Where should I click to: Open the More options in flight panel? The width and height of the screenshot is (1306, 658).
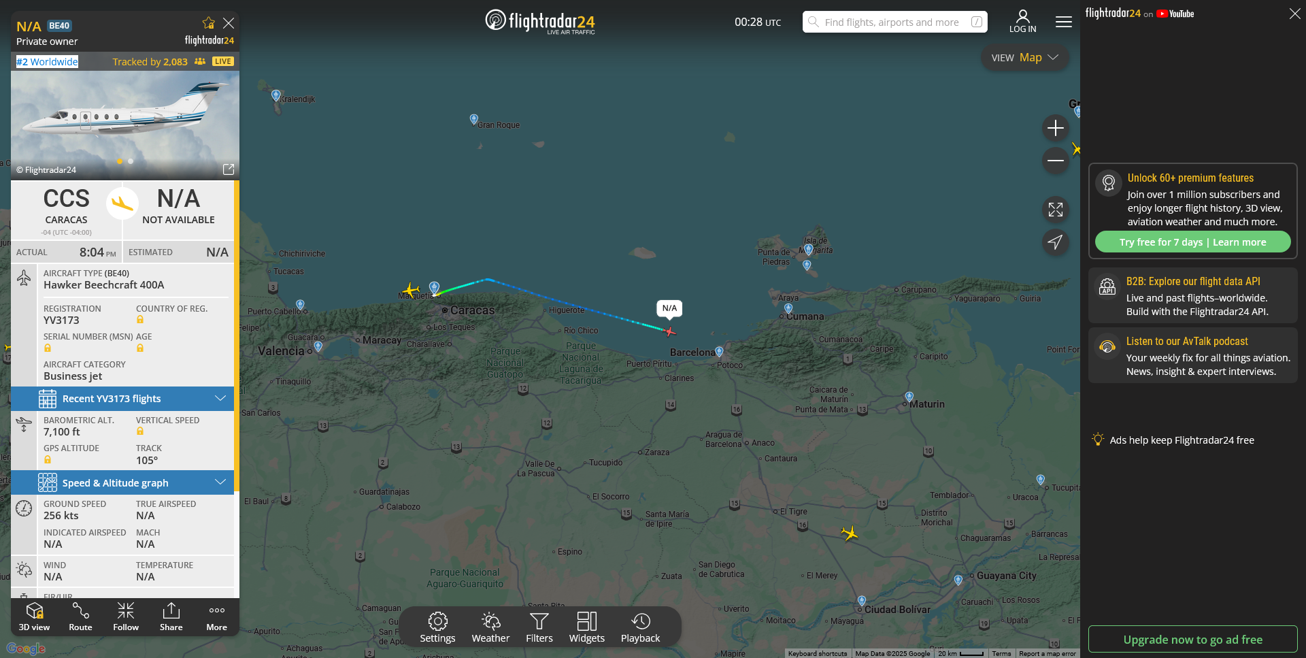click(217, 616)
